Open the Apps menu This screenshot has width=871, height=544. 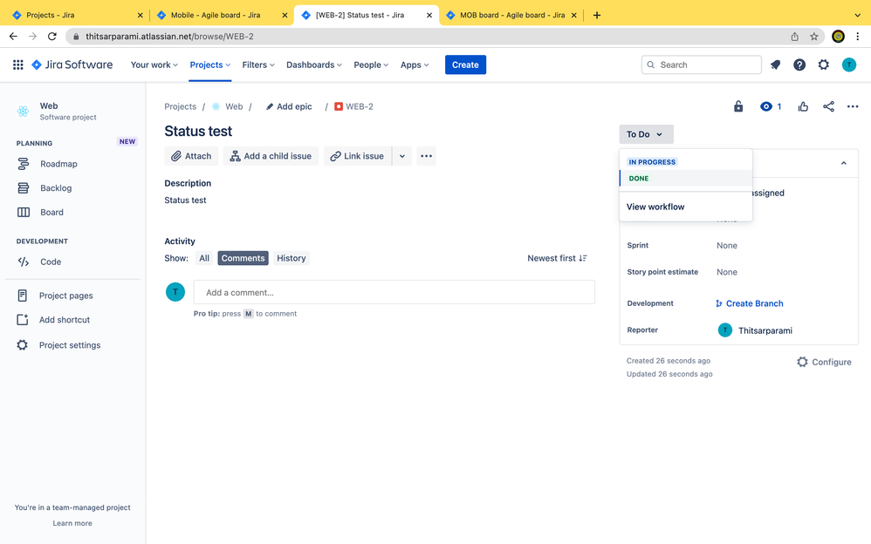coord(415,65)
